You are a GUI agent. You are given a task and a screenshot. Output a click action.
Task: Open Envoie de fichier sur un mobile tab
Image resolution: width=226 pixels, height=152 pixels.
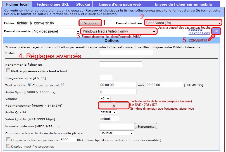(183, 4)
